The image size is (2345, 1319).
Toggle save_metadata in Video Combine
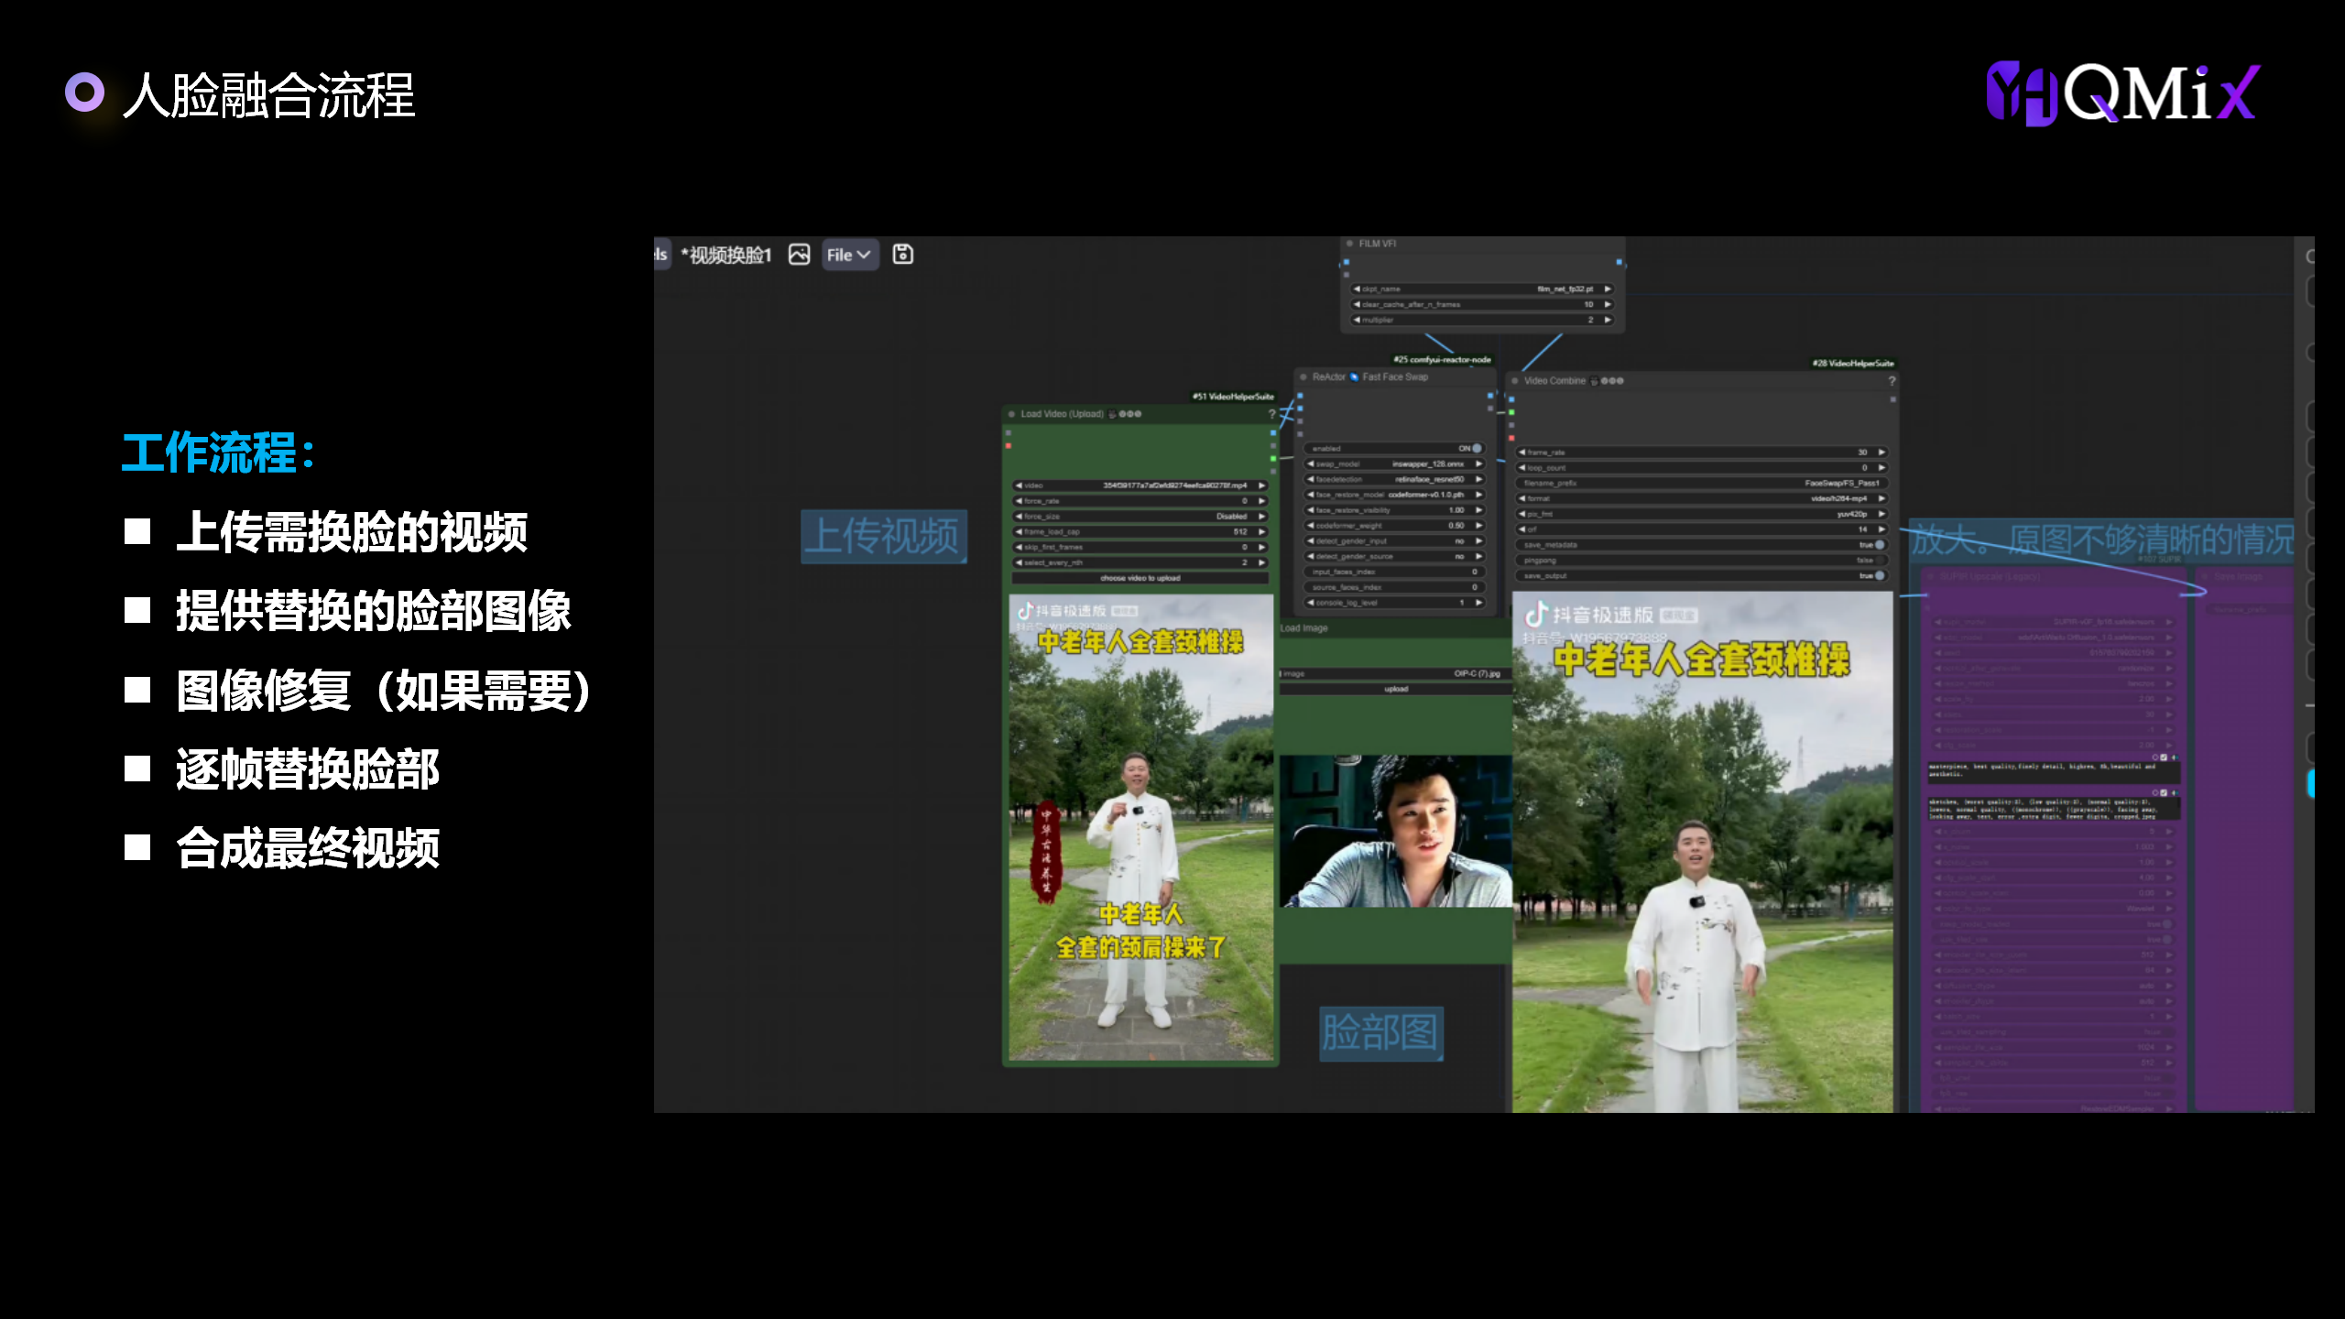tap(1879, 545)
